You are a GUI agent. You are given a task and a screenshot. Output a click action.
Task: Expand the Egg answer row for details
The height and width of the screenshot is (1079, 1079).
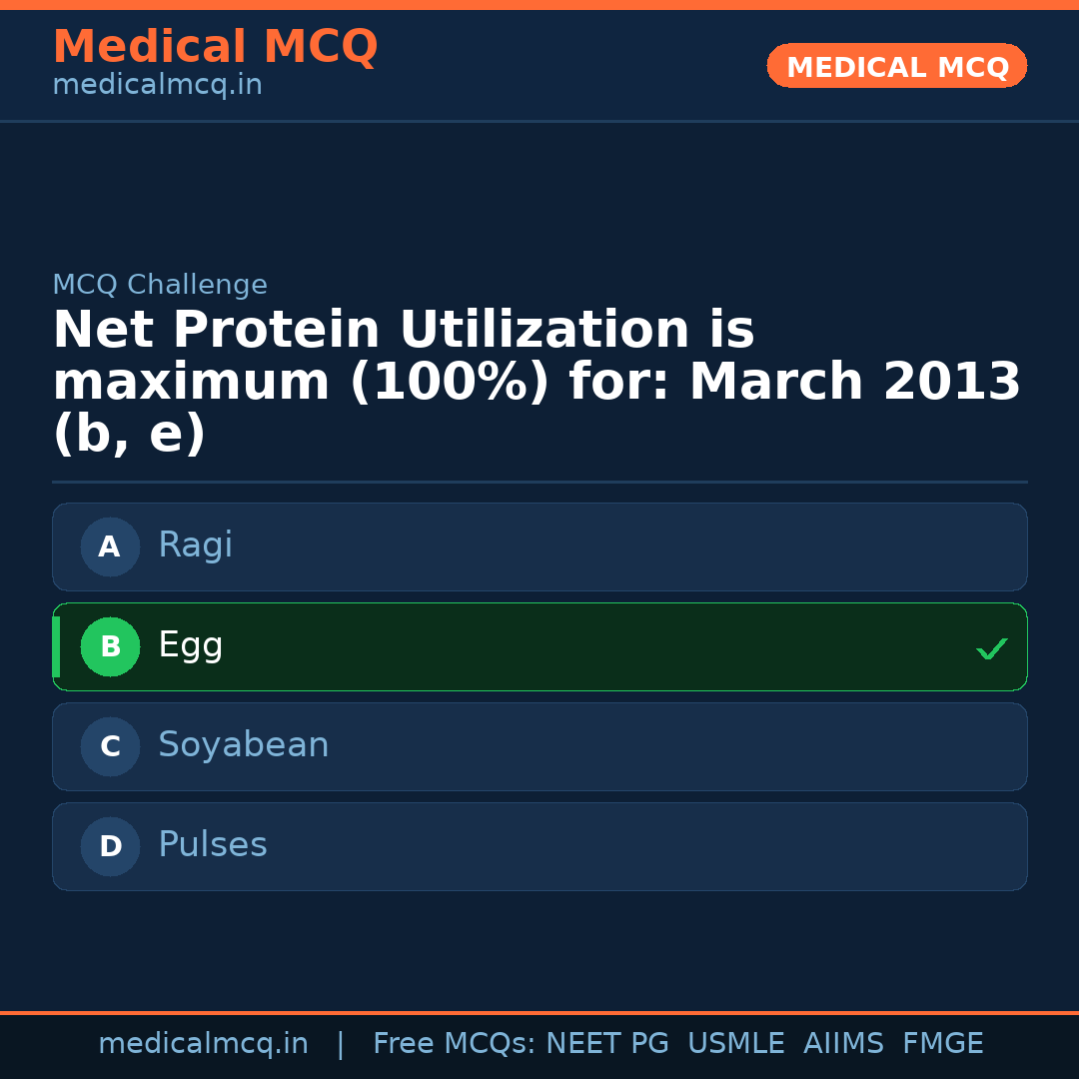click(x=539, y=646)
